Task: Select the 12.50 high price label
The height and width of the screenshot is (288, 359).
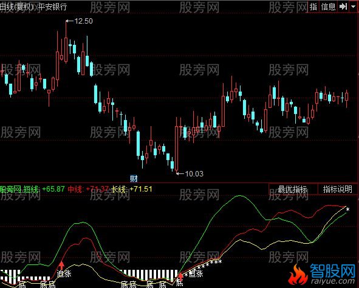Action: point(84,21)
